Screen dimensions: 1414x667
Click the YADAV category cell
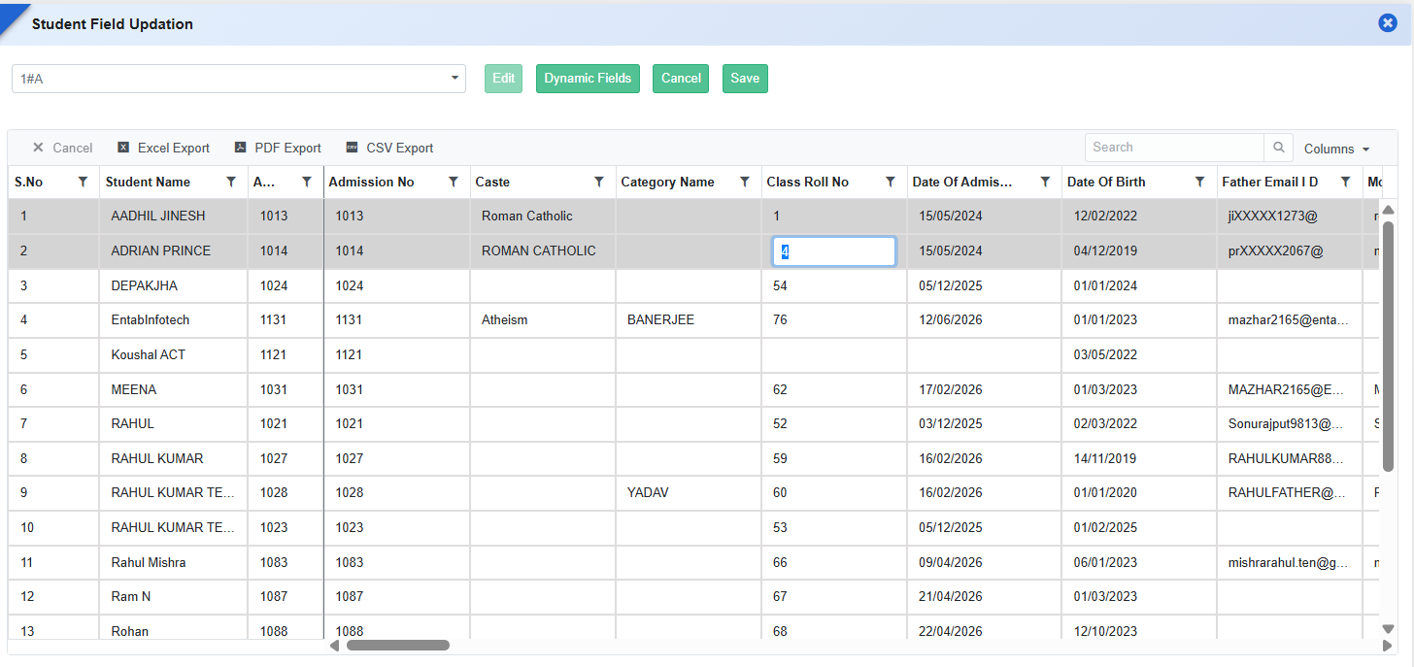[689, 492]
